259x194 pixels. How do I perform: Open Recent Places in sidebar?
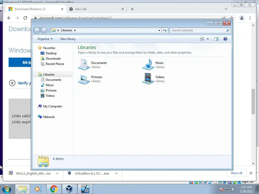pyautogui.click(x=55, y=64)
